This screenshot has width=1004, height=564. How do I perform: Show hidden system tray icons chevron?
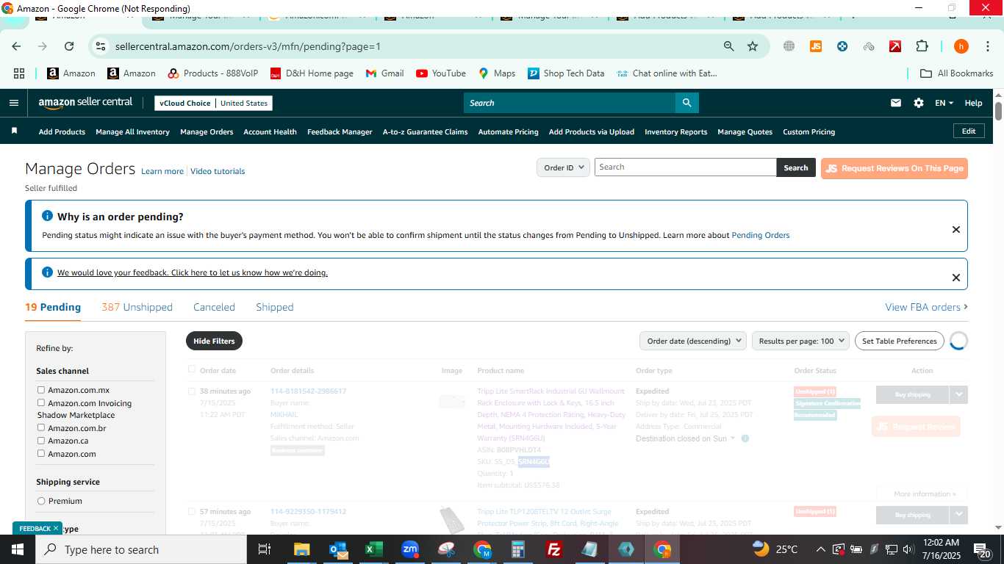pos(820,549)
